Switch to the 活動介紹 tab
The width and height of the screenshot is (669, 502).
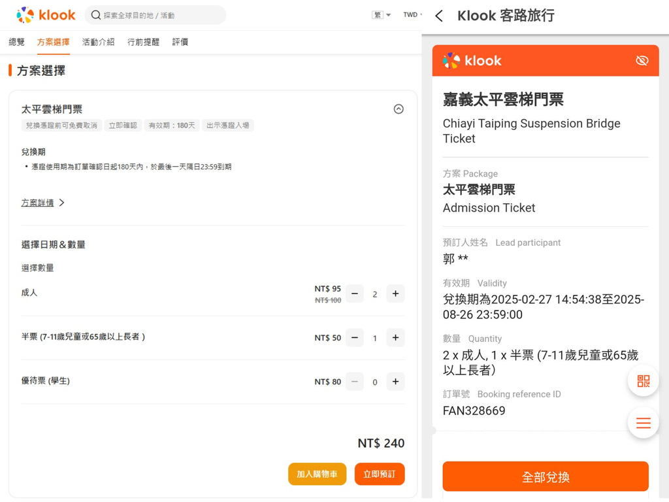click(x=98, y=42)
